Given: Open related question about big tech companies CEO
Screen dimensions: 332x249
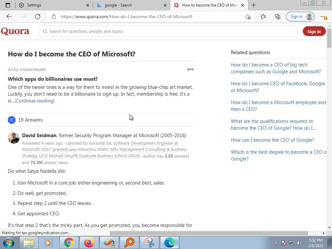Looking at the screenshot, I should point(276,68).
